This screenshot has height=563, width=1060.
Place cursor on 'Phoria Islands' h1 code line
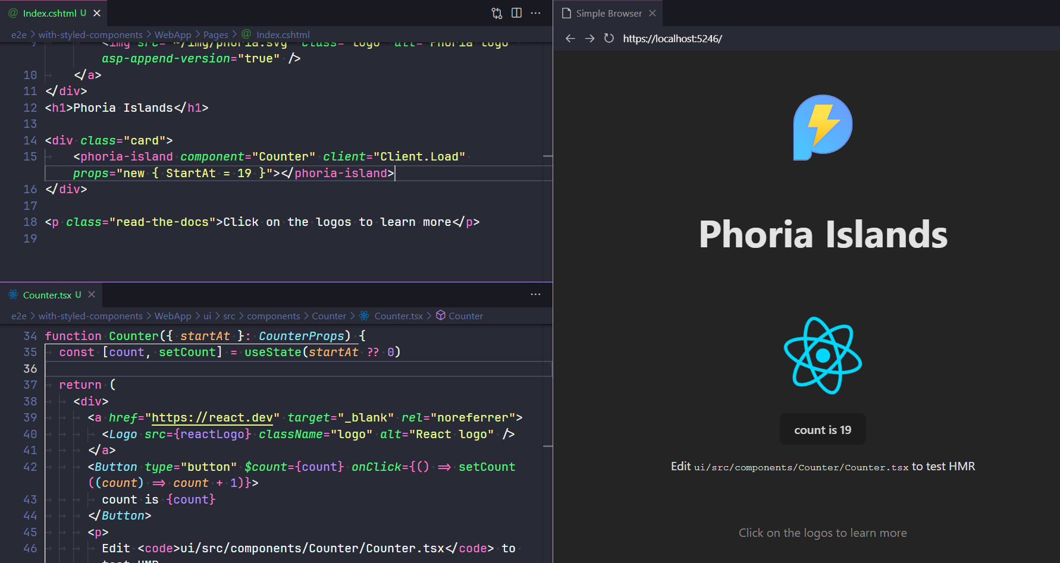(x=127, y=108)
